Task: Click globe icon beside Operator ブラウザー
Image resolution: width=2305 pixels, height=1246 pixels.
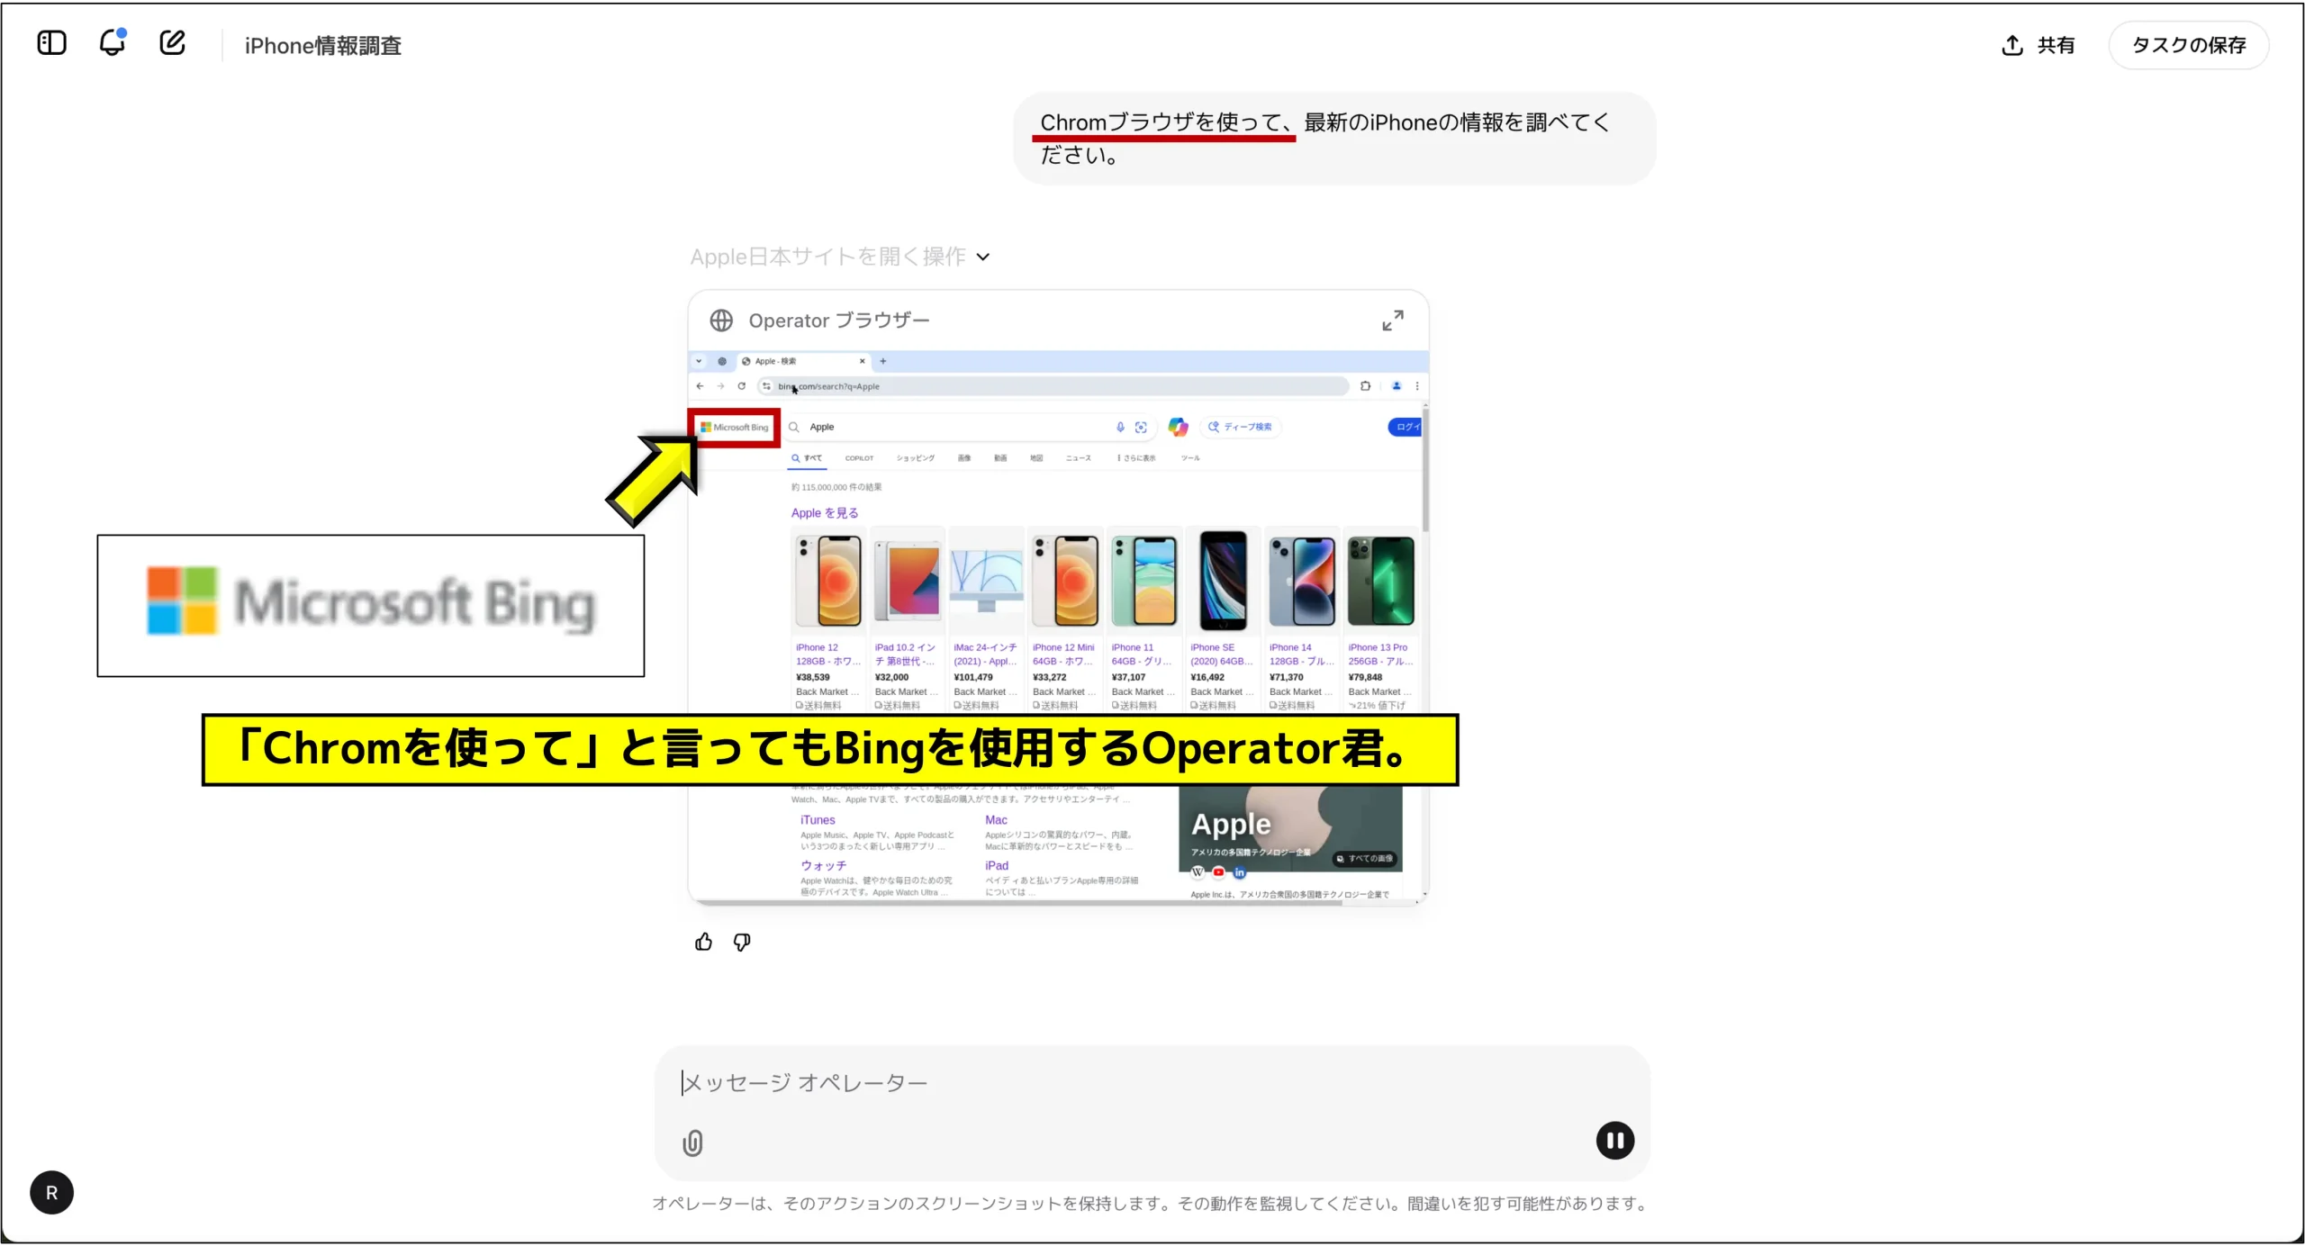Action: 721,321
